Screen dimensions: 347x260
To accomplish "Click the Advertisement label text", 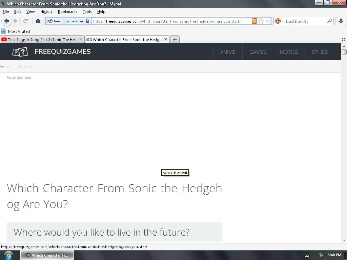I will [19, 78].
